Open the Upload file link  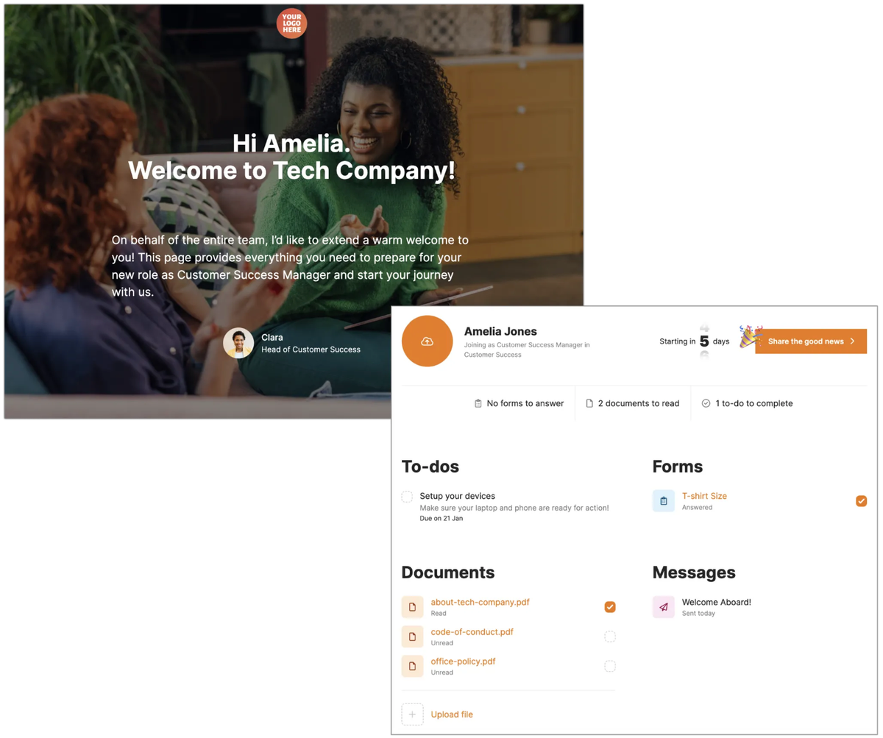(452, 714)
